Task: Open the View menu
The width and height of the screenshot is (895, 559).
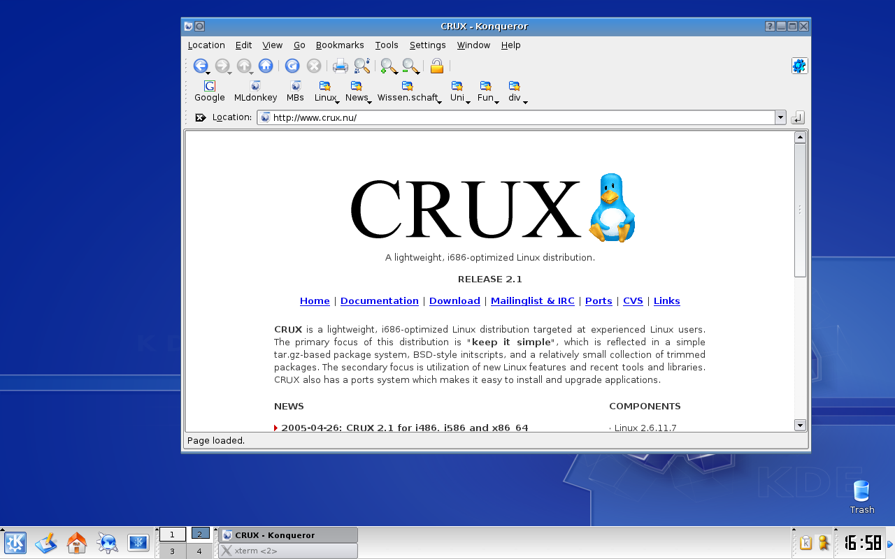Action: coord(273,45)
